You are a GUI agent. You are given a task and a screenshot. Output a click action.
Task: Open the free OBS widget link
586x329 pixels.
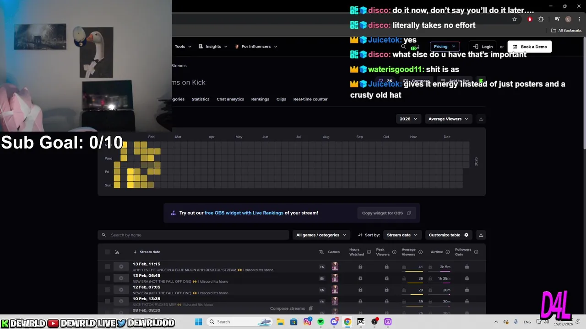pos(244,213)
